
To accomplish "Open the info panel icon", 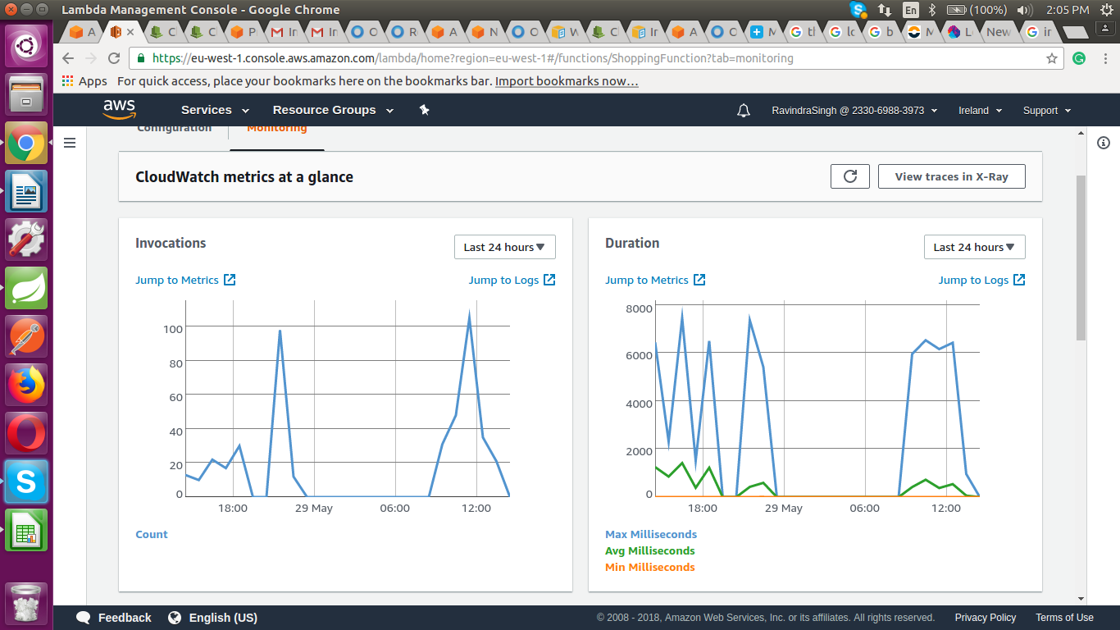I will click(1103, 143).
